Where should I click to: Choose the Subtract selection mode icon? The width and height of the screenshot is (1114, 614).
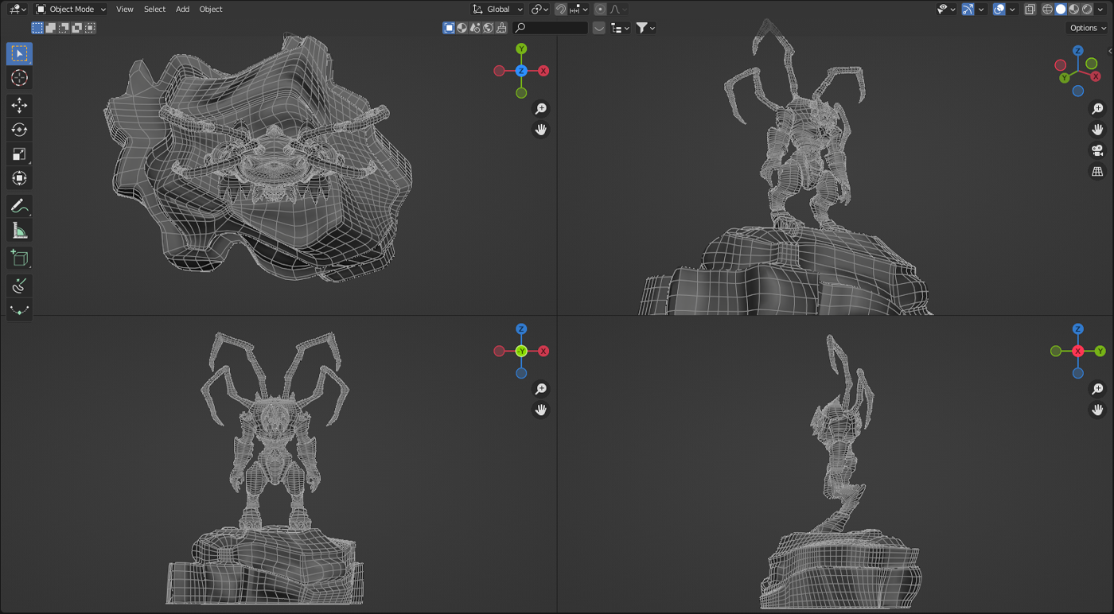pyautogui.click(x=64, y=28)
